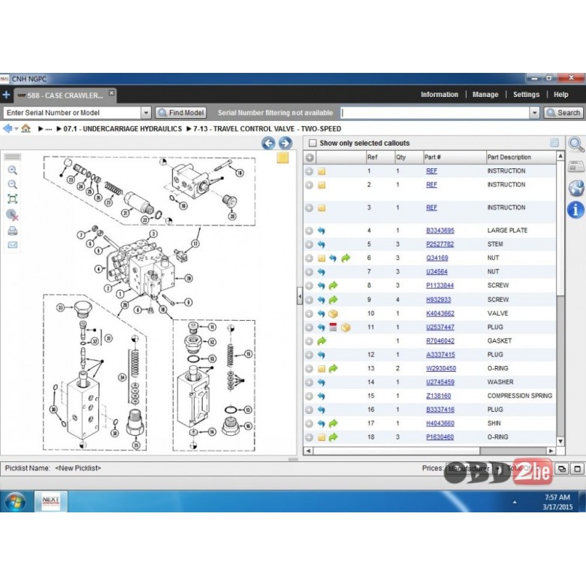
Task: Open part link Z138160
Action: click(x=439, y=396)
